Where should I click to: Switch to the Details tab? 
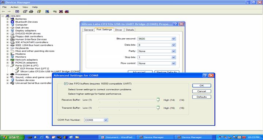pyautogui.click(x=129, y=30)
